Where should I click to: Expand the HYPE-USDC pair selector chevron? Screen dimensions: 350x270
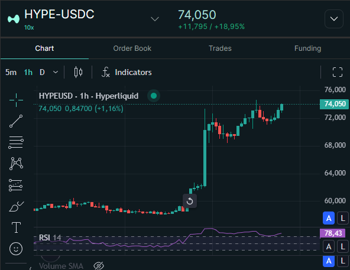(x=155, y=19)
